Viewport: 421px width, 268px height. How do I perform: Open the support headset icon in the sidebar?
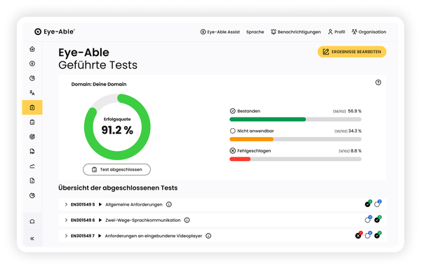[32, 221]
